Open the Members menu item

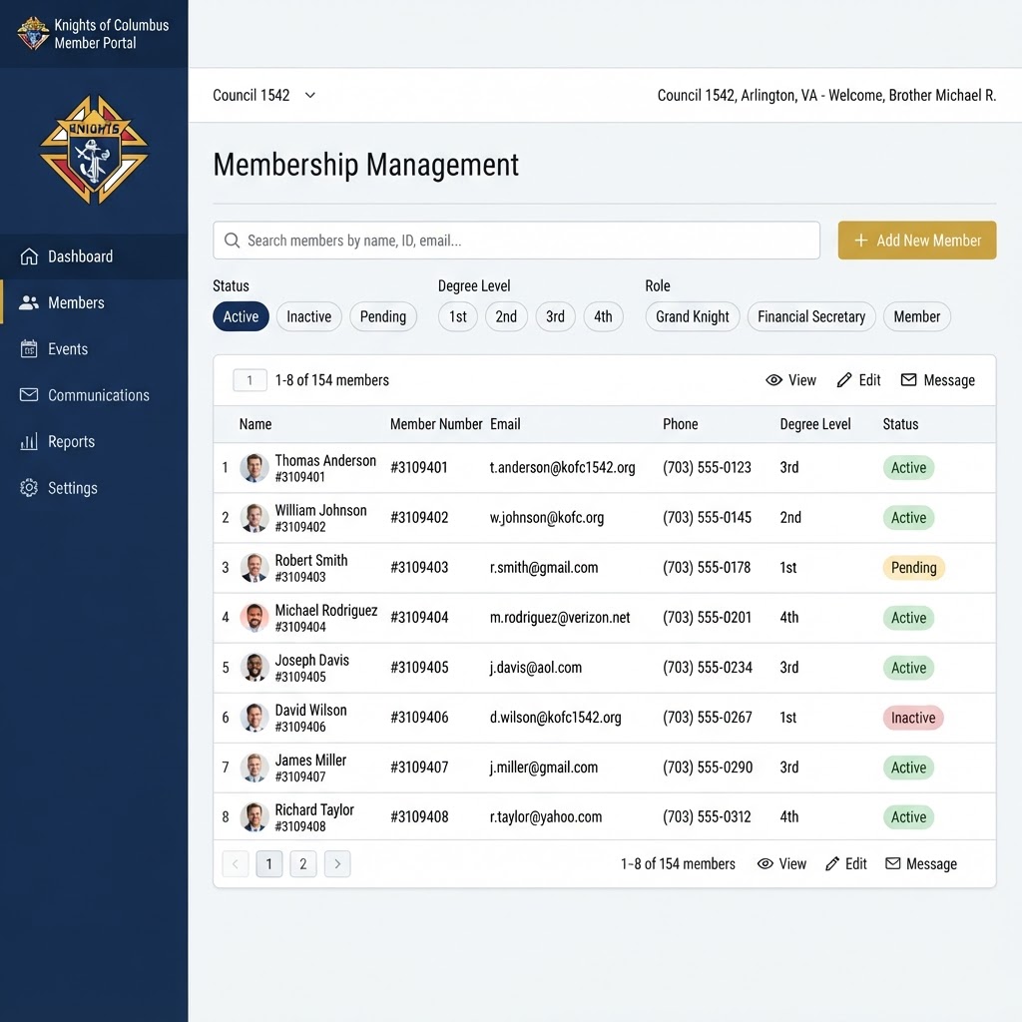click(94, 302)
